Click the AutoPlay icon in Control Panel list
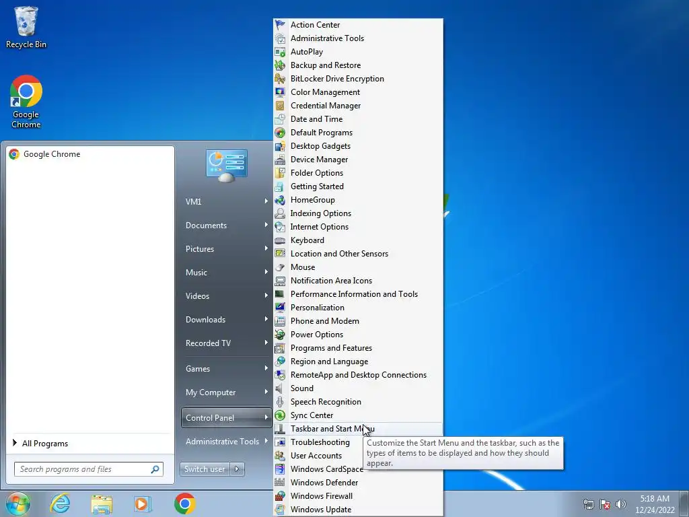689x517 pixels. 280,52
